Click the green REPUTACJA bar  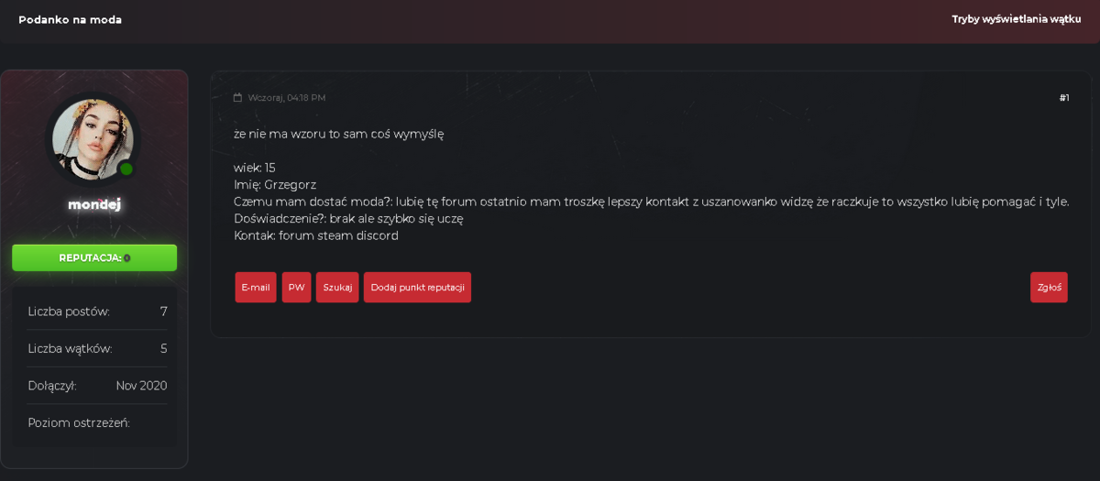pos(94,257)
